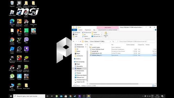Screen dimensions: 174x98
Task: Sort files by the Name column header
Action: pos(91,45)
